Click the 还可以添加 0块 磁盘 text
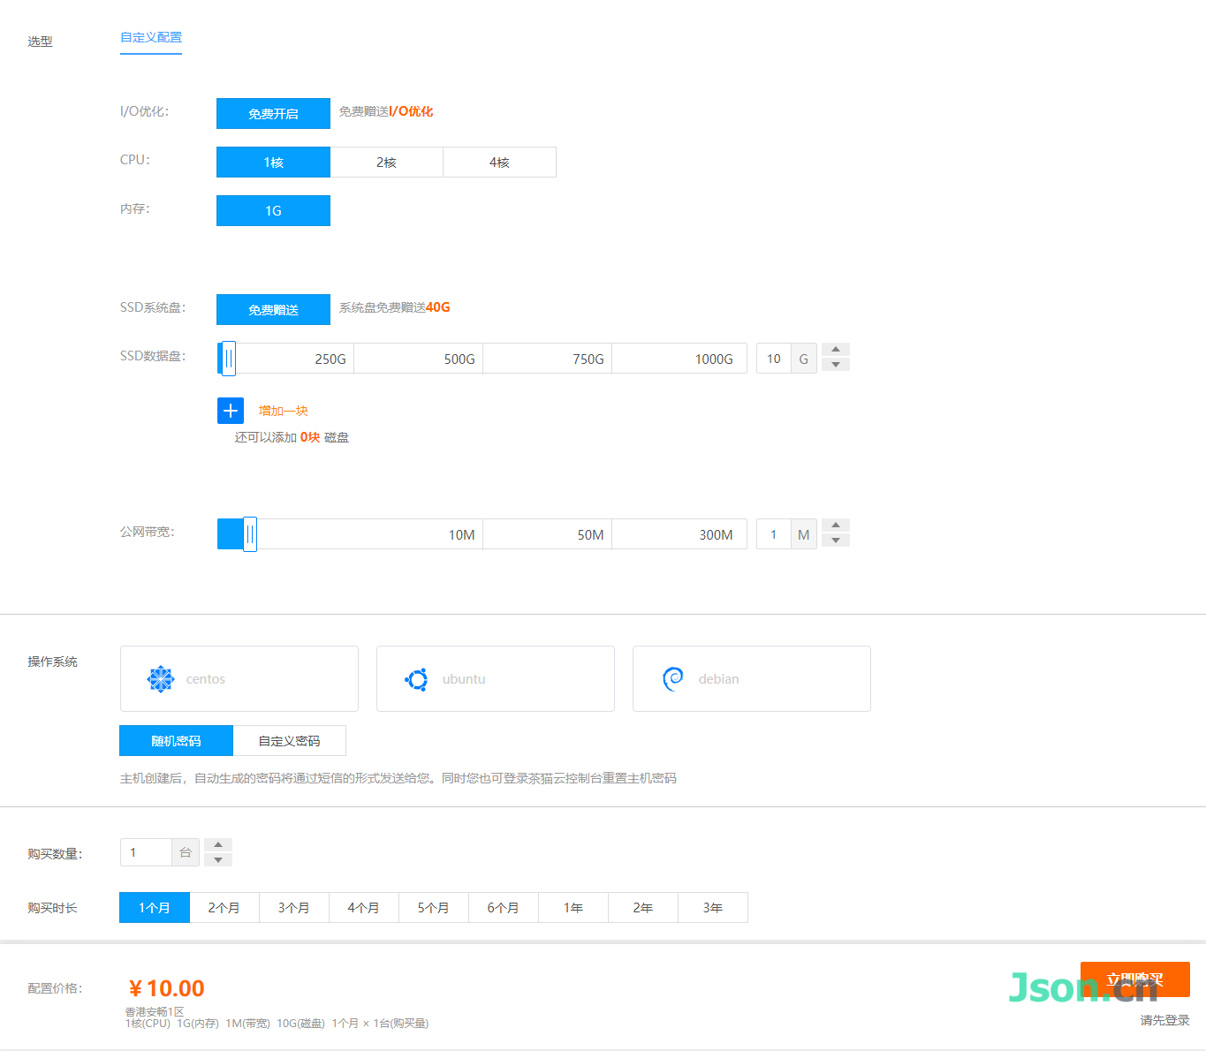The image size is (1206, 1051). click(292, 437)
